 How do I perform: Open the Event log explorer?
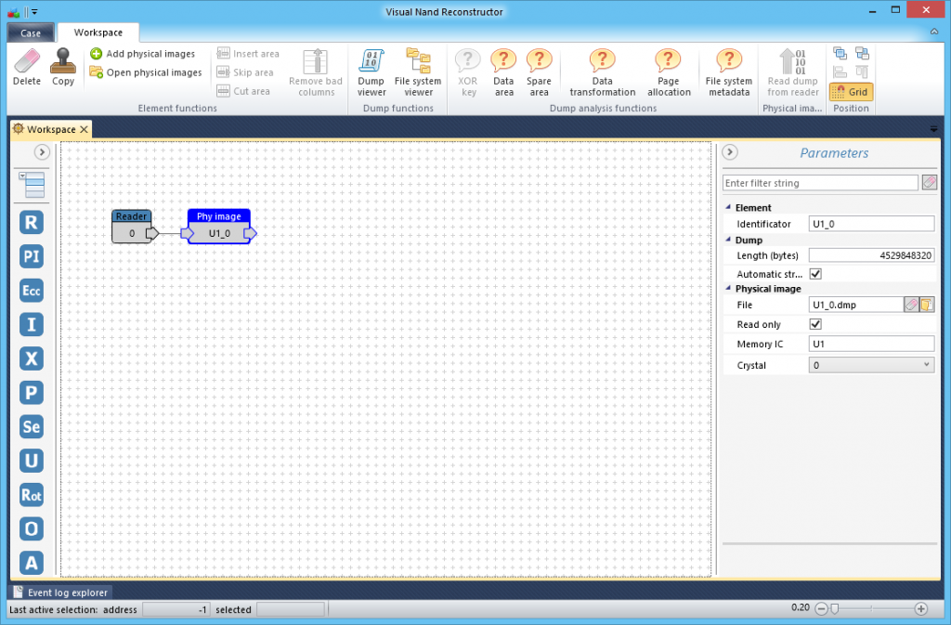pos(60,592)
